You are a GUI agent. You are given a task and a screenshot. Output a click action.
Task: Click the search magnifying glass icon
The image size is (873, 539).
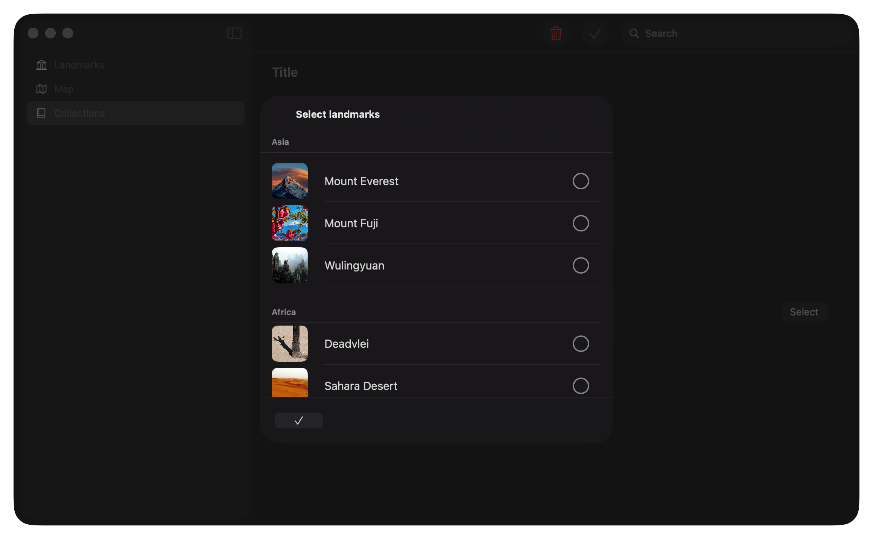click(634, 33)
